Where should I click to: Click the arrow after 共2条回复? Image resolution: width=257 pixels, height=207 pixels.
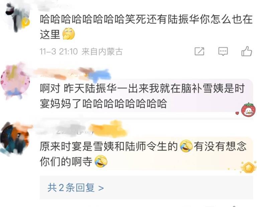101,188
